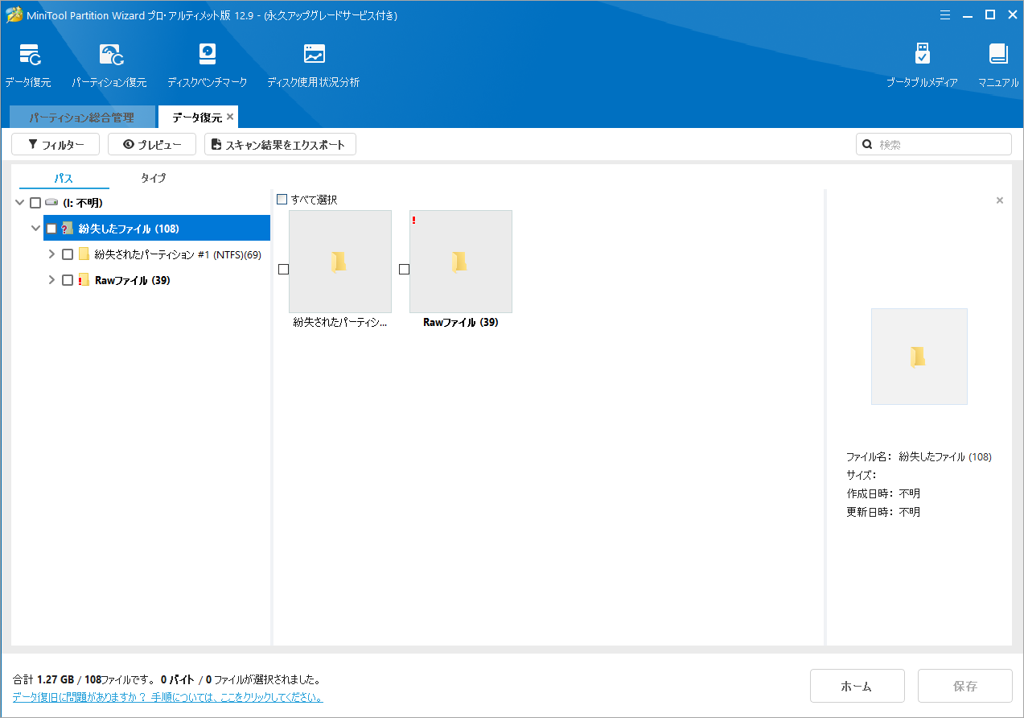The height and width of the screenshot is (718, 1024).
Task: Open ディスク使用状況分析 tool
Action: pos(314,64)
